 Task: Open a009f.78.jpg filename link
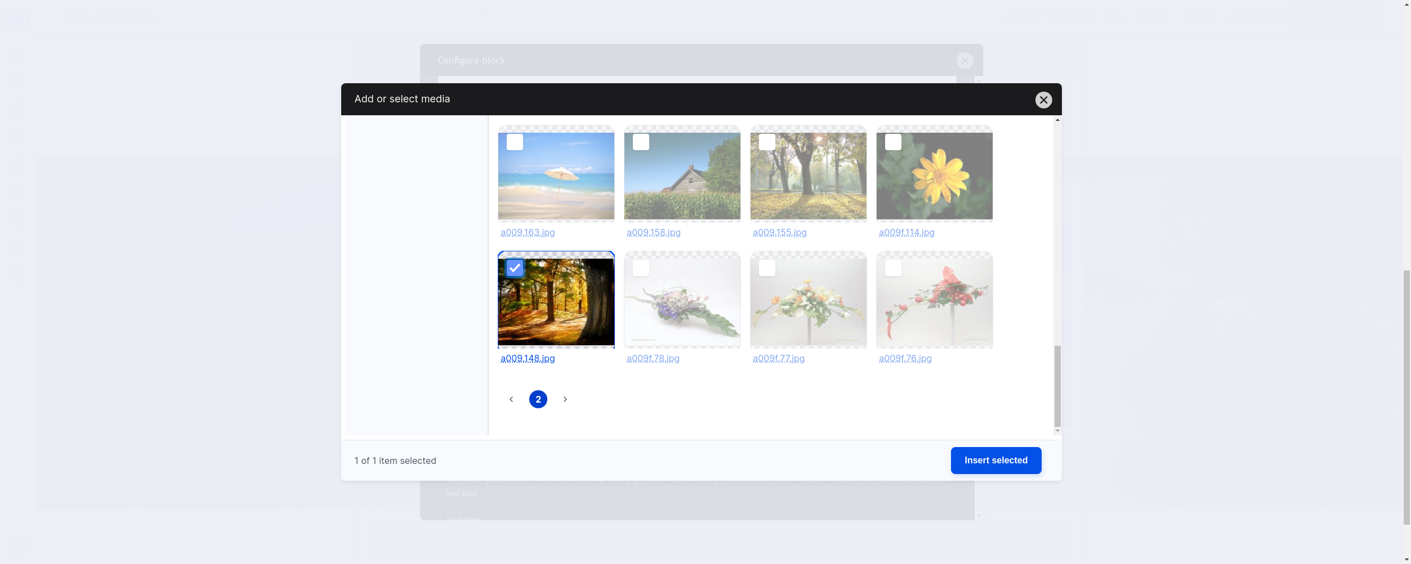[x=653, y=359]
